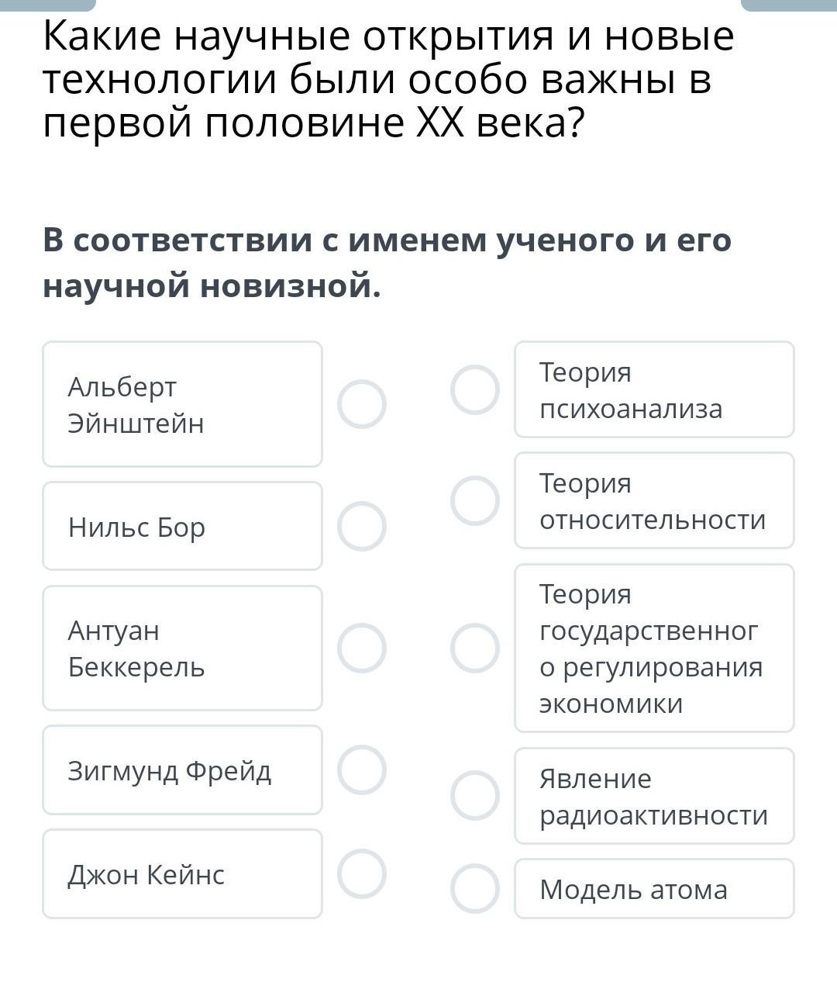Select the circle beside Явление радиоактивности
Screen dimensions: 837x996
click(x=475, y=795)
